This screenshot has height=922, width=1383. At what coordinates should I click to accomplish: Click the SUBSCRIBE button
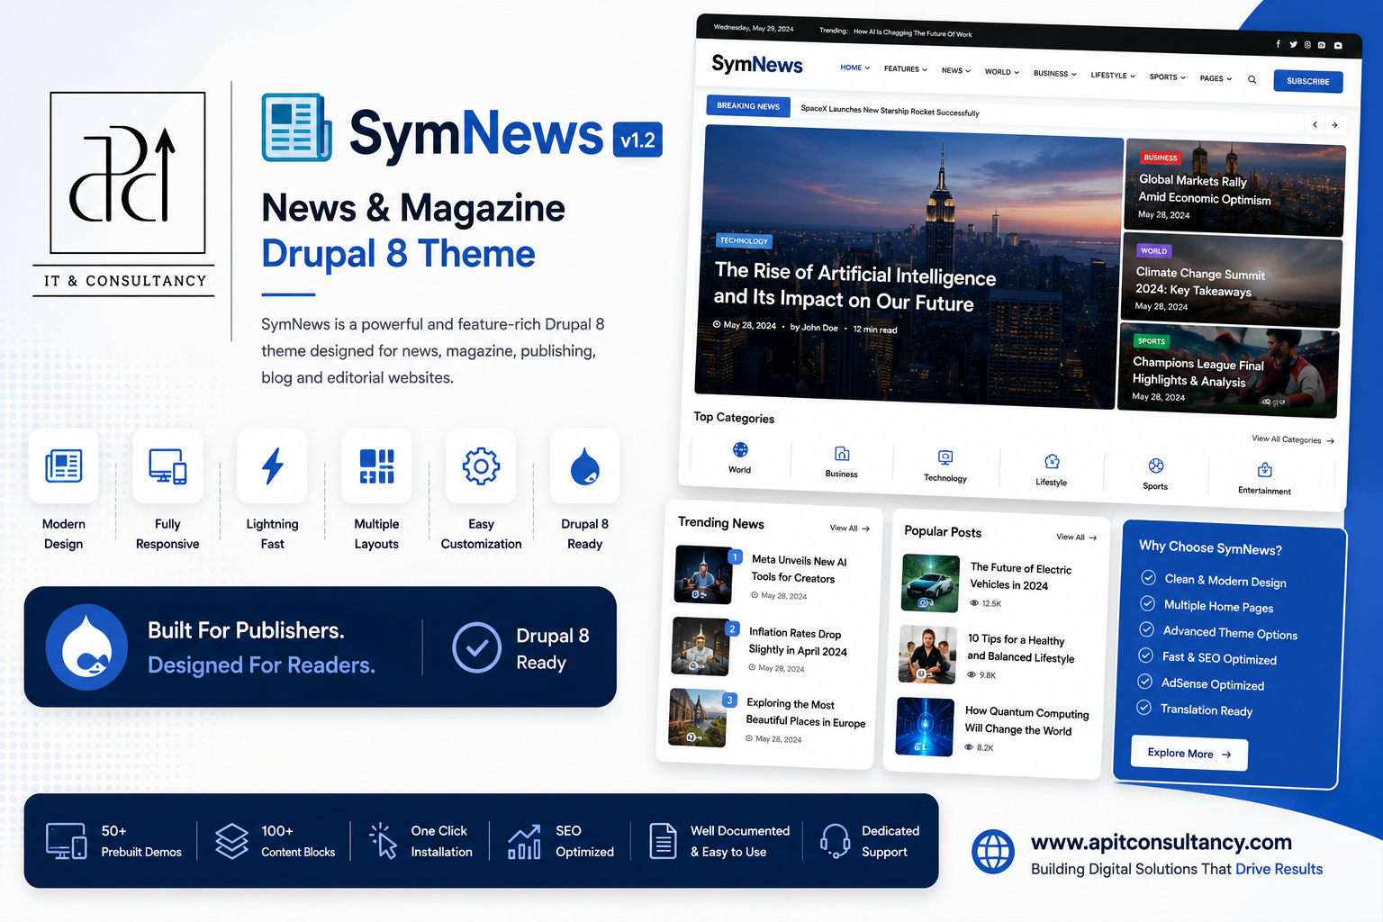(1308, 82)
